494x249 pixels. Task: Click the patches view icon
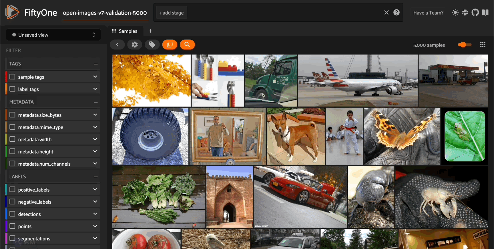pos(170,45)
